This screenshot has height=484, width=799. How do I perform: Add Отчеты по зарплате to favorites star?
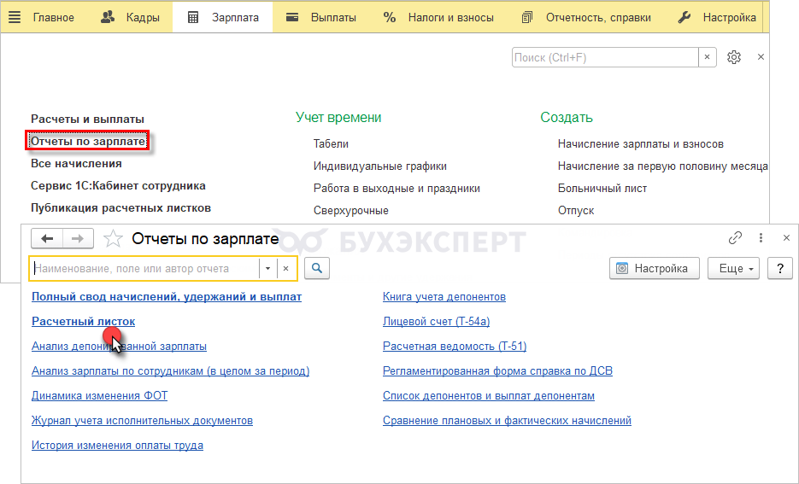coord(113,239)
